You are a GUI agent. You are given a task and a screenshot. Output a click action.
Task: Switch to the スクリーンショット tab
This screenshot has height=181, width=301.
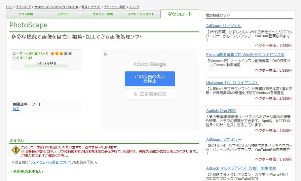pos(141,14)
